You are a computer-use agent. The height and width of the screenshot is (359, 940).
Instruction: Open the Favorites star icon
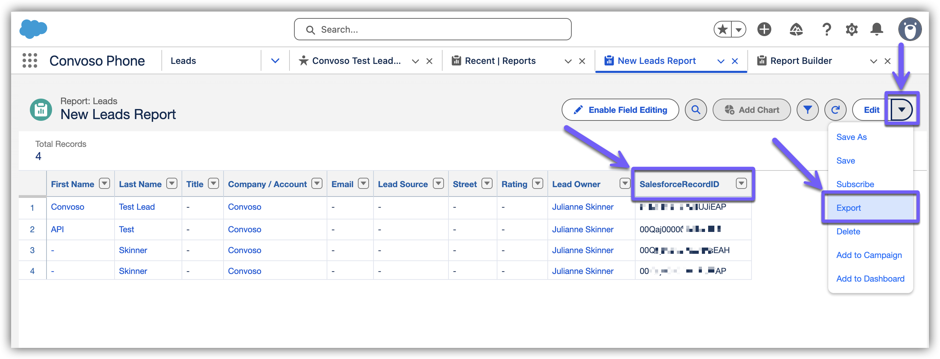[x=722, y=30]
